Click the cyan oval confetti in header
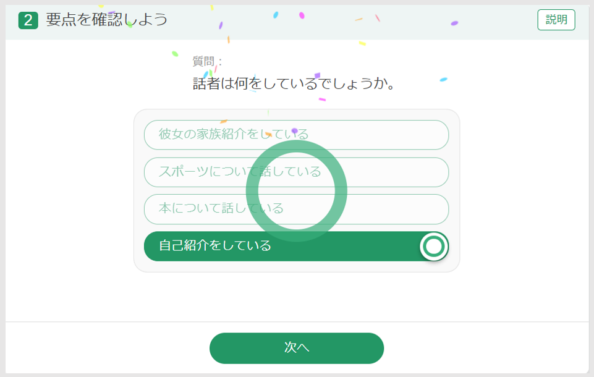The height and width of the screenshot is (377, 594). [276, 15]
